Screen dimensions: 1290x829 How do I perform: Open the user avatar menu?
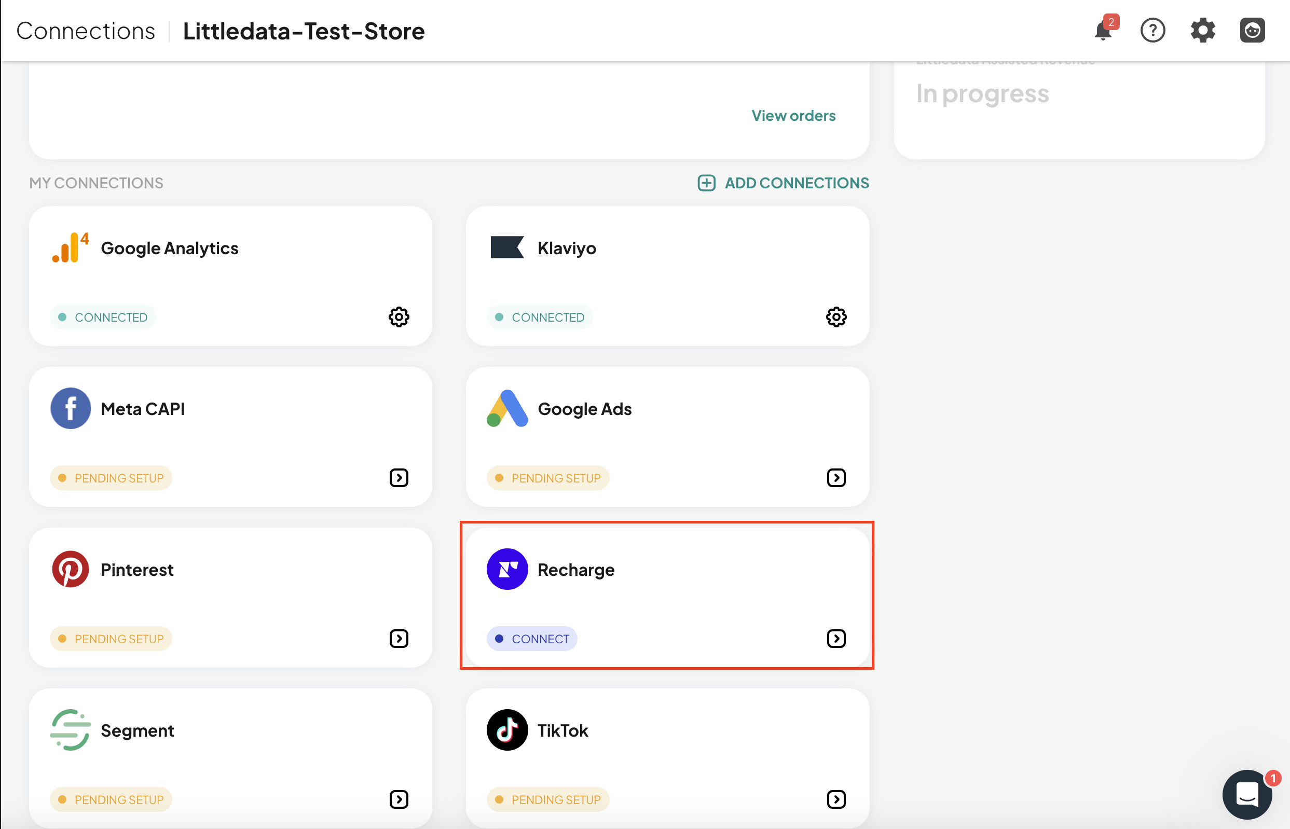coord(1252,30)
